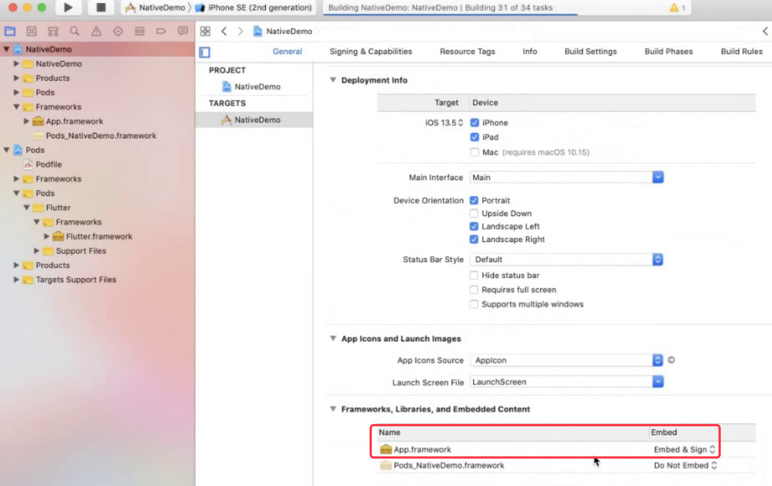The width and height of the screenshot is (772, 486).
Task: Switch to Build Rules tab
Action: tap(741, 51)
